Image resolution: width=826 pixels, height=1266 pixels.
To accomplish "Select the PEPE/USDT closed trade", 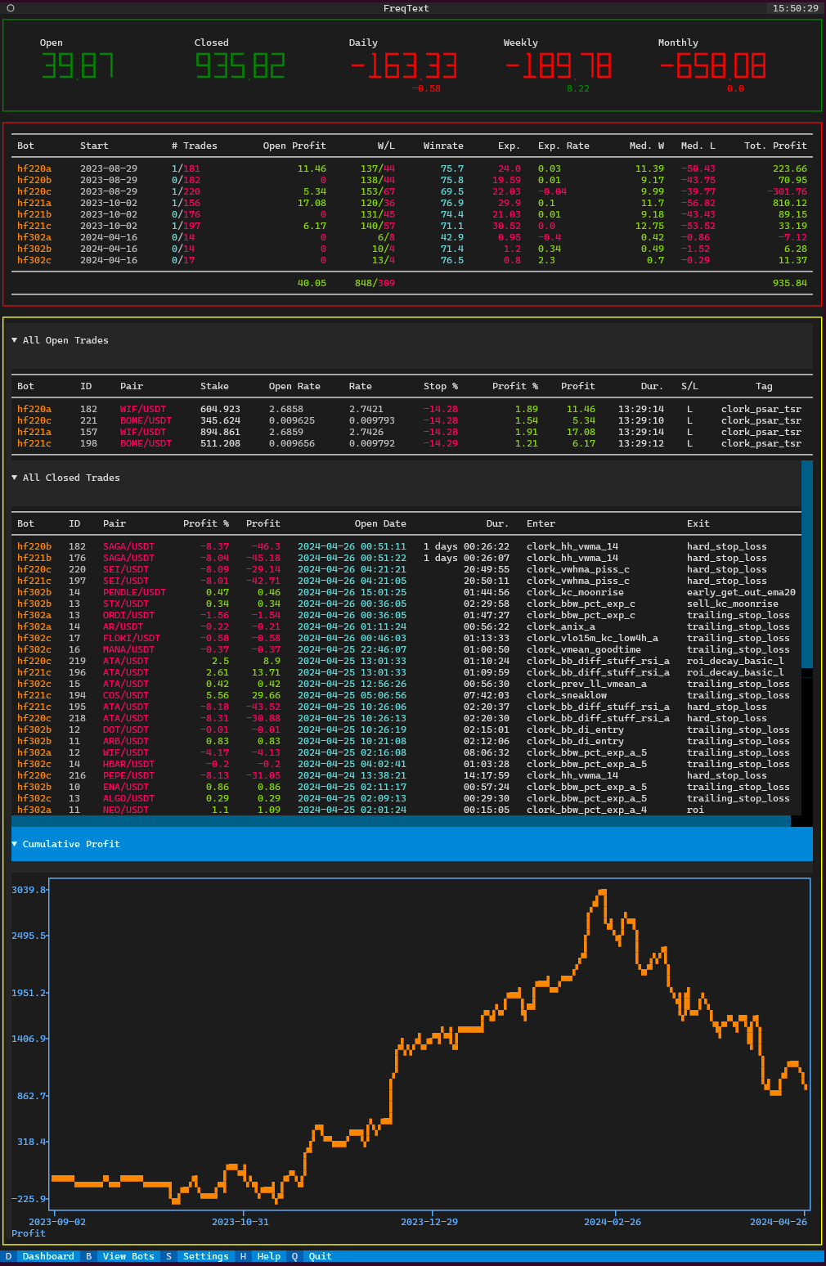I will click(x=406, y=775).
